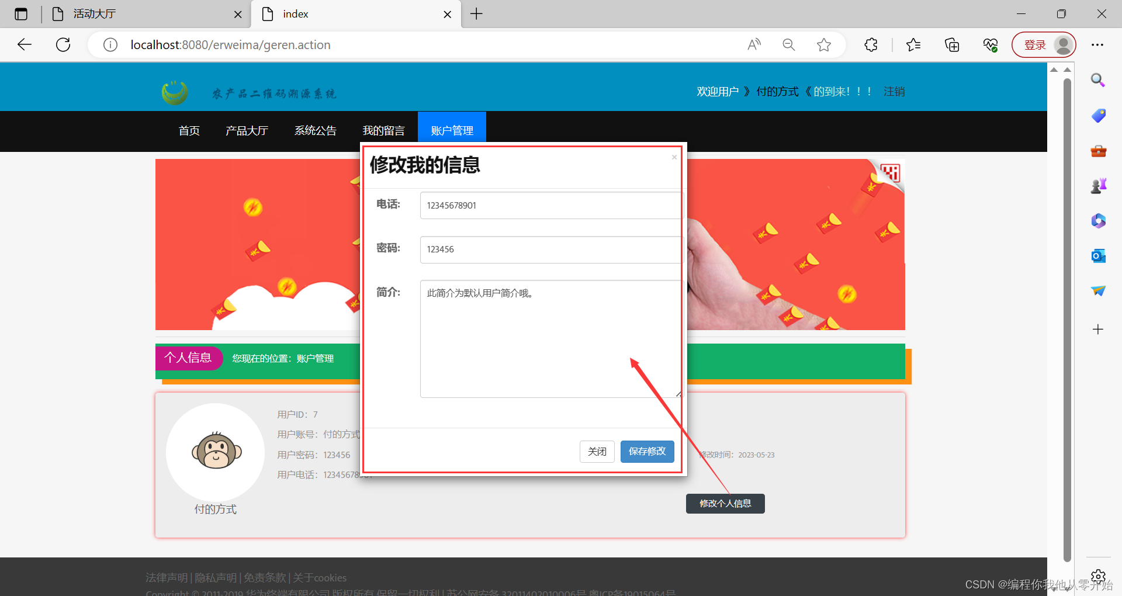Image resolution: width=1122 pixels, height=596 pixels.
Task: Click the zoom magnifier icon in address bar
Action: point(789,45)
